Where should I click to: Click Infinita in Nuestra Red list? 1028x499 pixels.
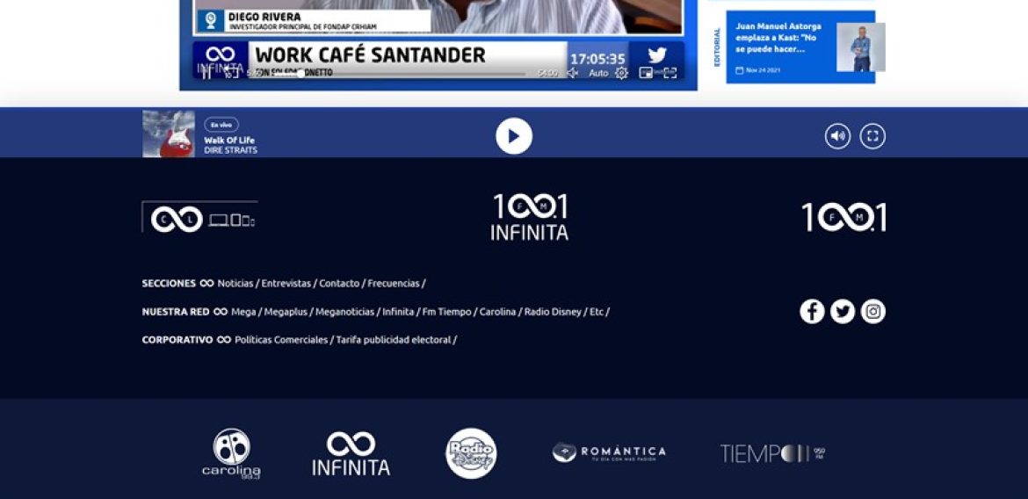(x=398, y=312)
